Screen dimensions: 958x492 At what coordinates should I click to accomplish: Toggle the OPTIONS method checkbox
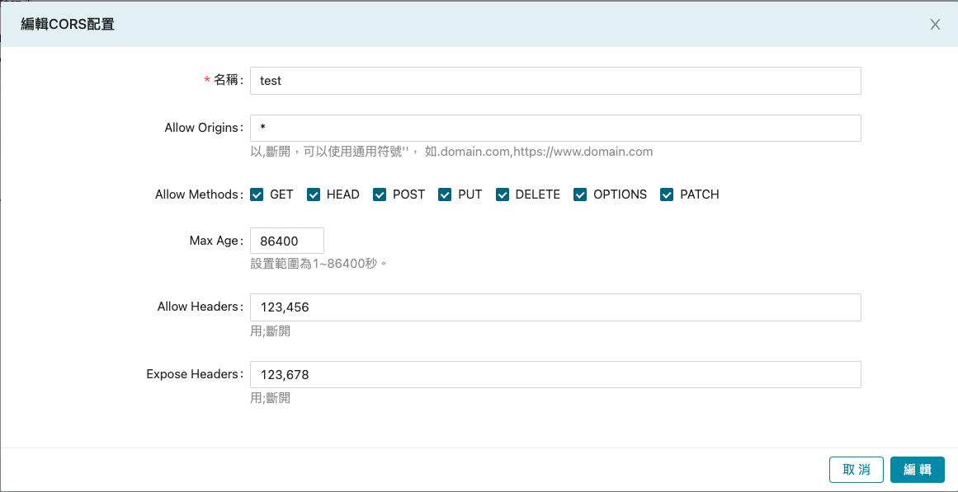click(580, 194)
